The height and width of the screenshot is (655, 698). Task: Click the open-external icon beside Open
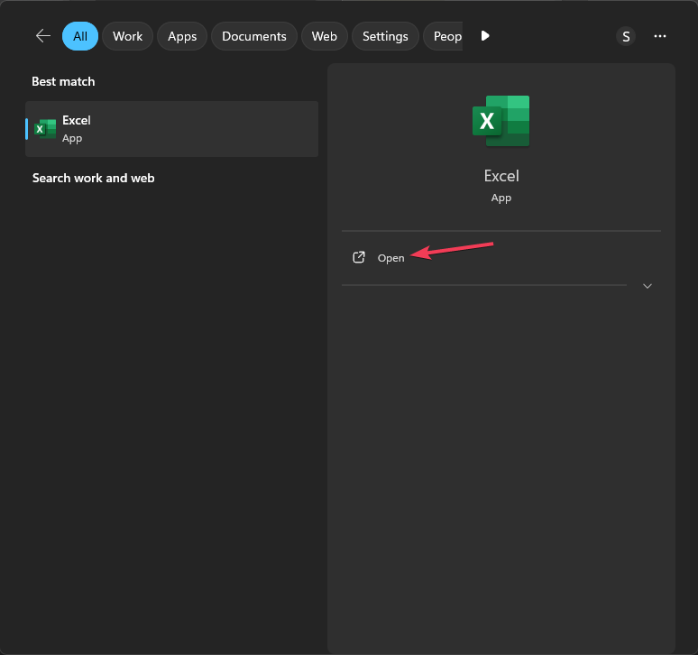tap(359, 258)
